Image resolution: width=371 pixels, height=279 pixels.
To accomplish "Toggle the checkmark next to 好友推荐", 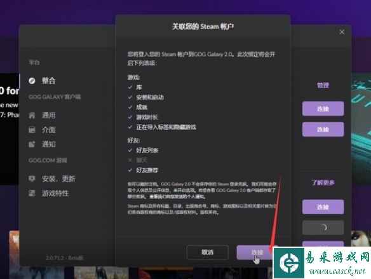I will pyautogui.click(x=130, y=170).
